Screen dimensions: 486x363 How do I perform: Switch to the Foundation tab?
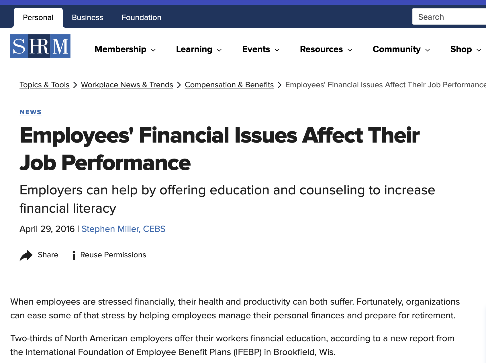point(141,17)
